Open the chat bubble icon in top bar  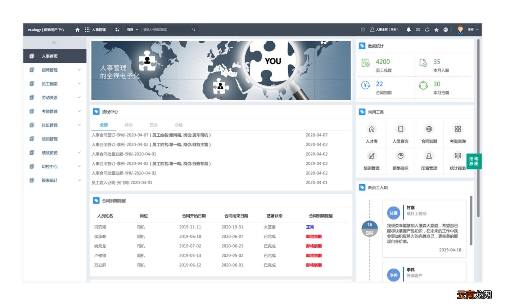[x=446, y=30]
